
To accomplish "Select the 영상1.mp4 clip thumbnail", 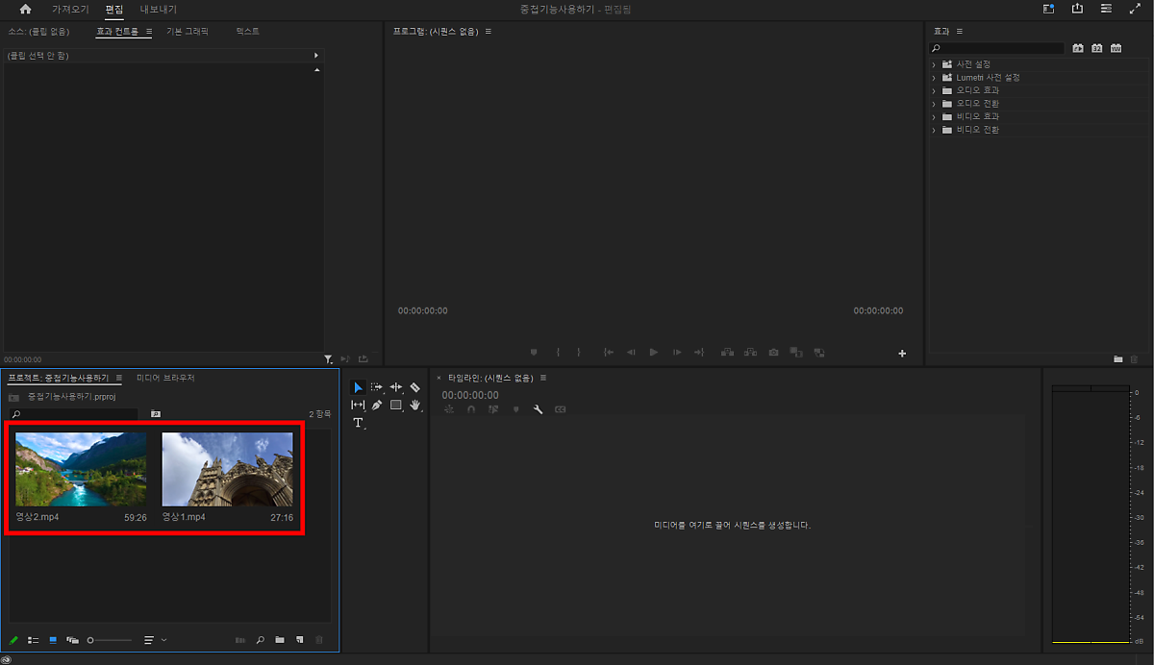I will 227,469.
